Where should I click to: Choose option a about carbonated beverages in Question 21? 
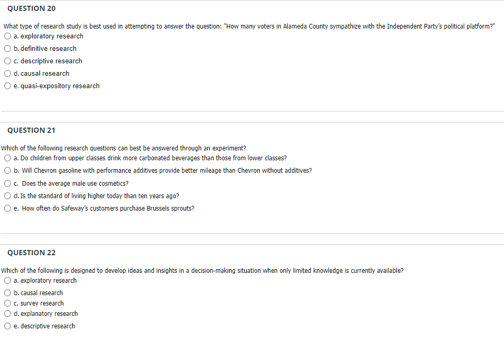(x=7, y=158)
